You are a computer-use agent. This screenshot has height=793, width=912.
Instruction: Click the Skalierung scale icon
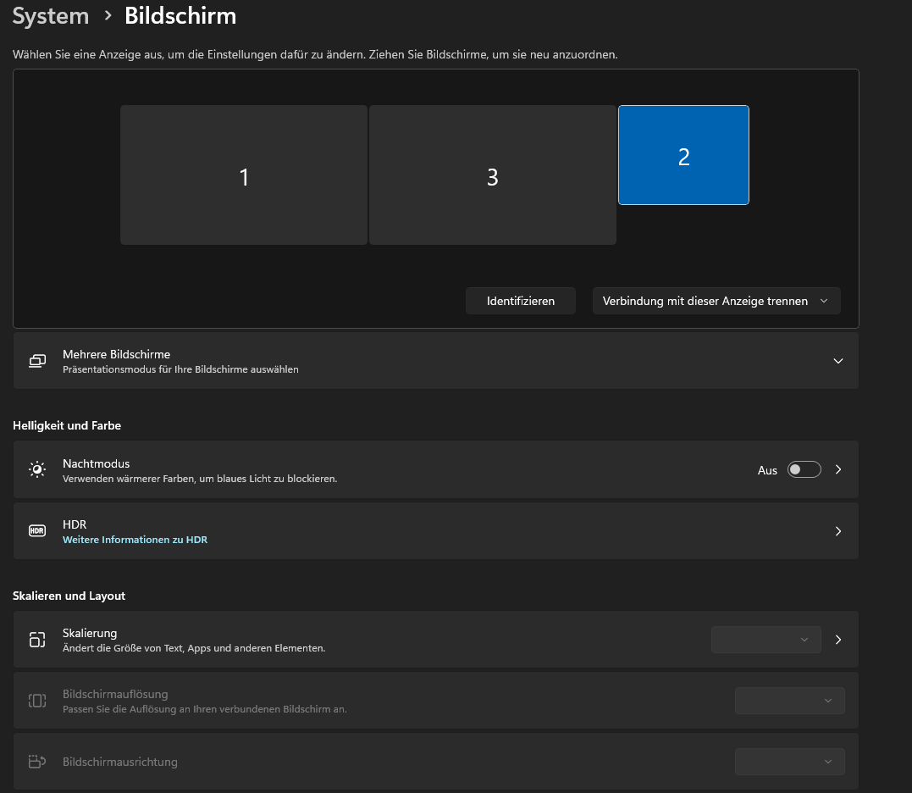(37, 640)
